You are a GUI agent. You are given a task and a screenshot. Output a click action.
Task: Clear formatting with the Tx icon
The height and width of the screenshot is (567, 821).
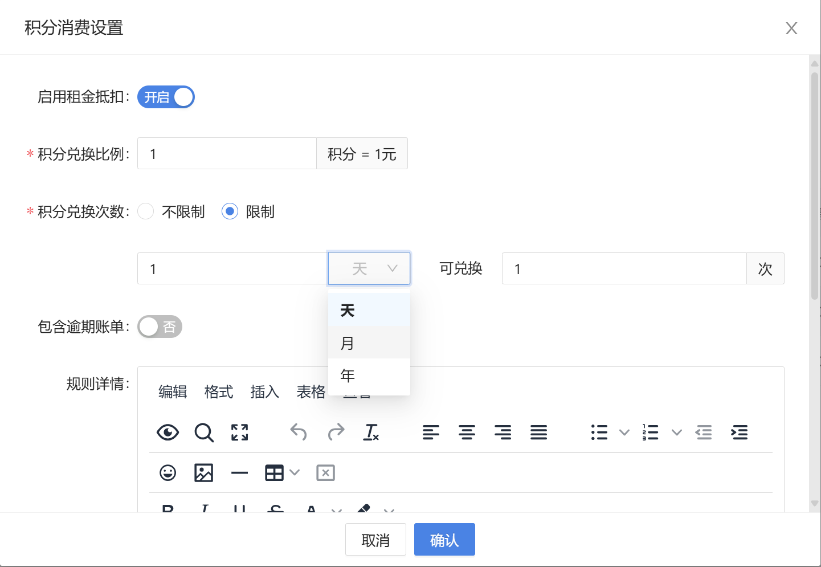click(371, 433)
